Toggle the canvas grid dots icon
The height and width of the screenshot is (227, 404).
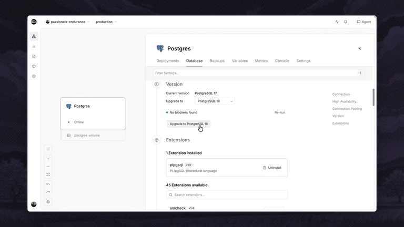click(48, 149)
